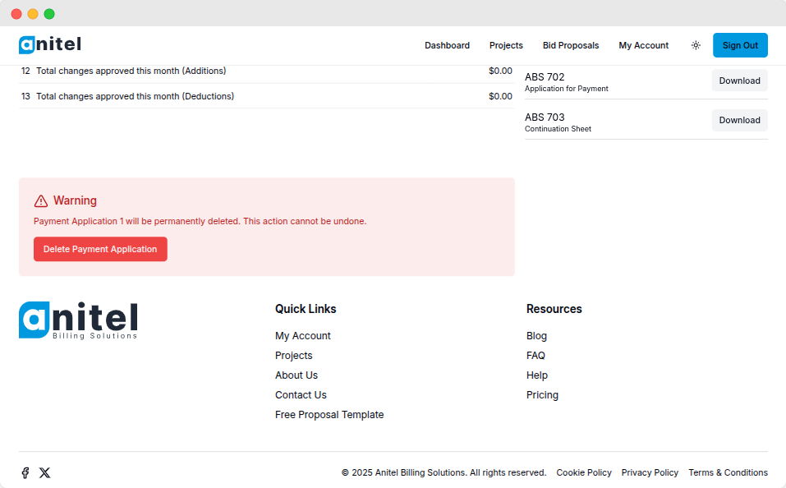Download the ABS 702 Application for Payment
The image size is (786, 488).
[x=738, y=81]
